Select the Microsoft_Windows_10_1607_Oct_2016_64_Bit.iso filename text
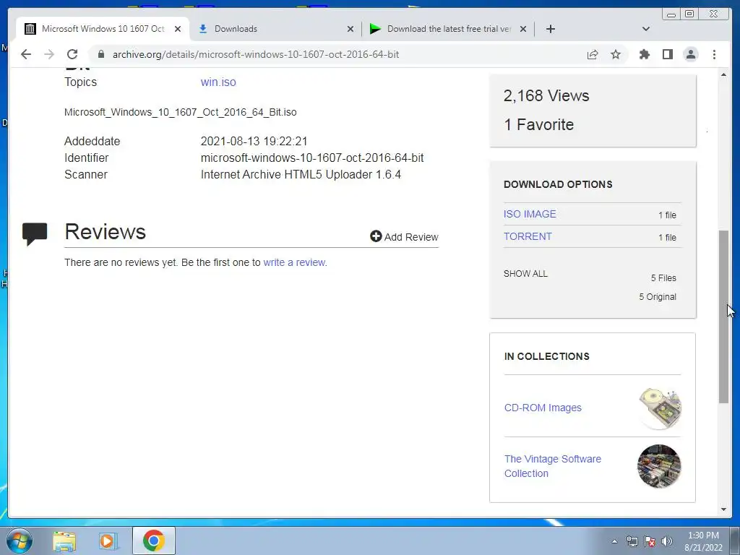740x555 pixels. click(x=180, y=112)
